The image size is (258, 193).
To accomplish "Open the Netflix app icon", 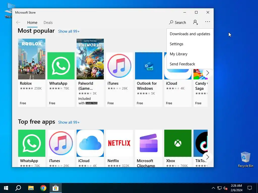I will coord(119,143).
